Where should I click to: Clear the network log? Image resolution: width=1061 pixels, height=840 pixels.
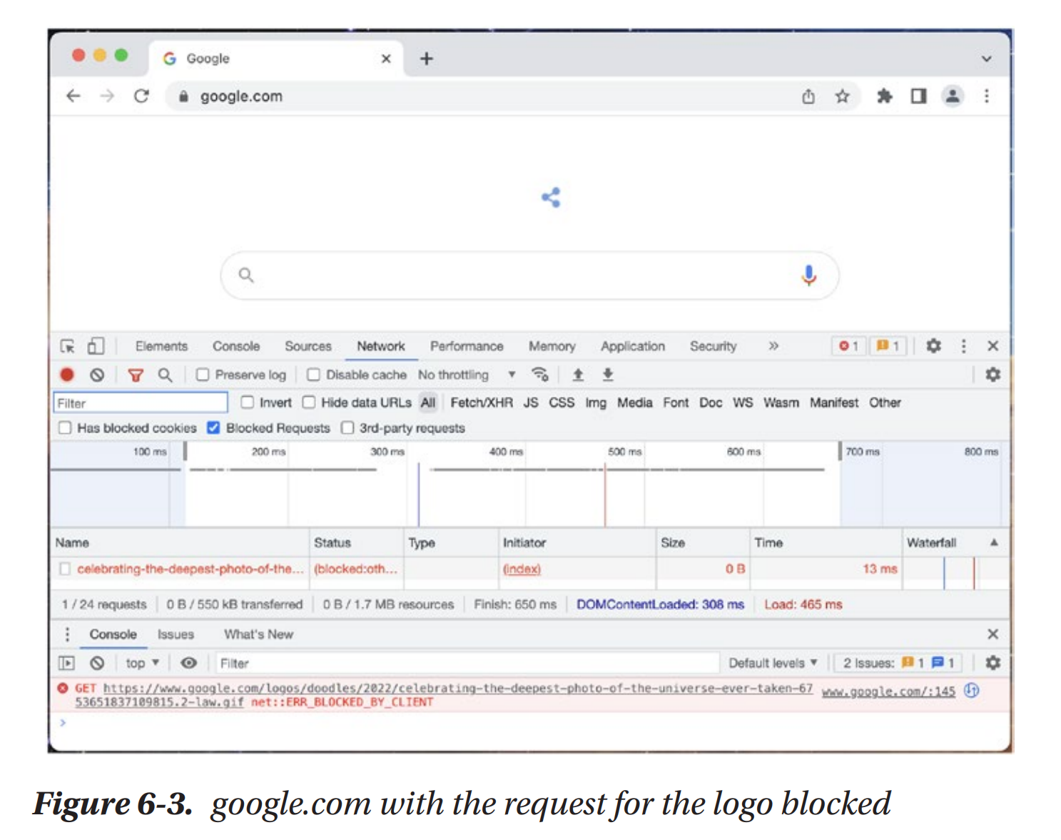[97, 375]
